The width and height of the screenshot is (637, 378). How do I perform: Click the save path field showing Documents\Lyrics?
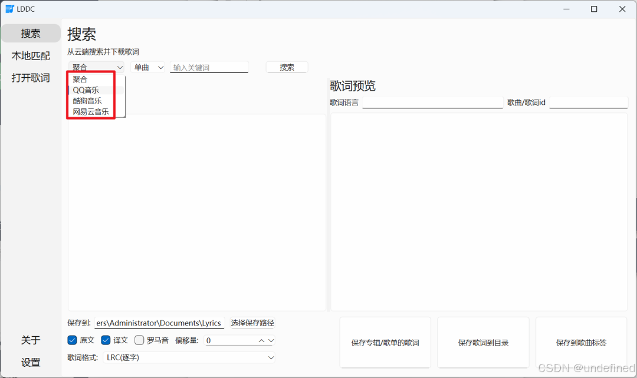tap(160, 323)
